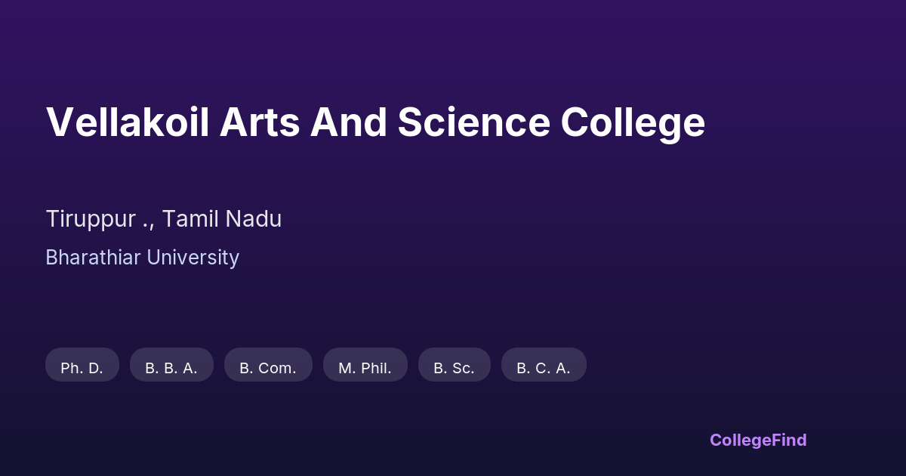Viewport: 906px width, 476px height.
Task: Pick the B. Sc. course pill
Action: pyautogui.click(x=454, y=368)
